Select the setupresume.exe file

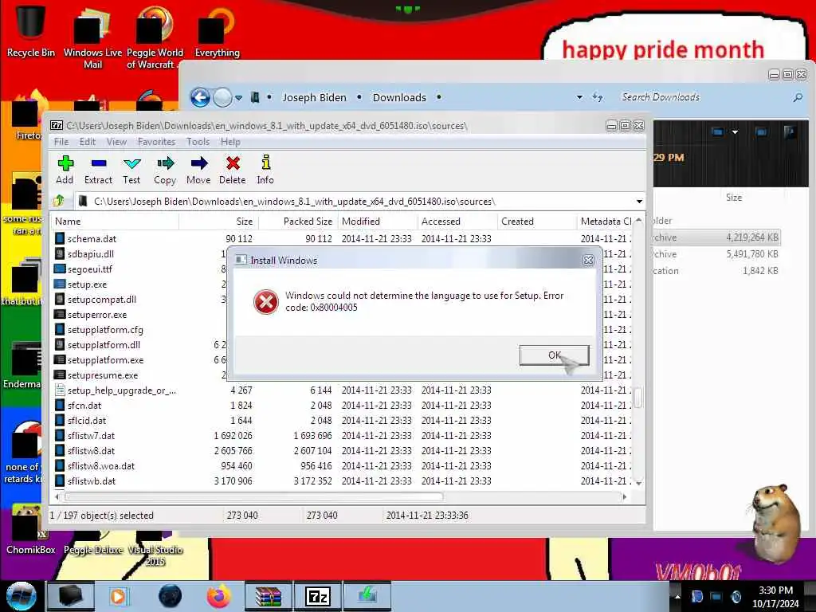tap(103, 375)
